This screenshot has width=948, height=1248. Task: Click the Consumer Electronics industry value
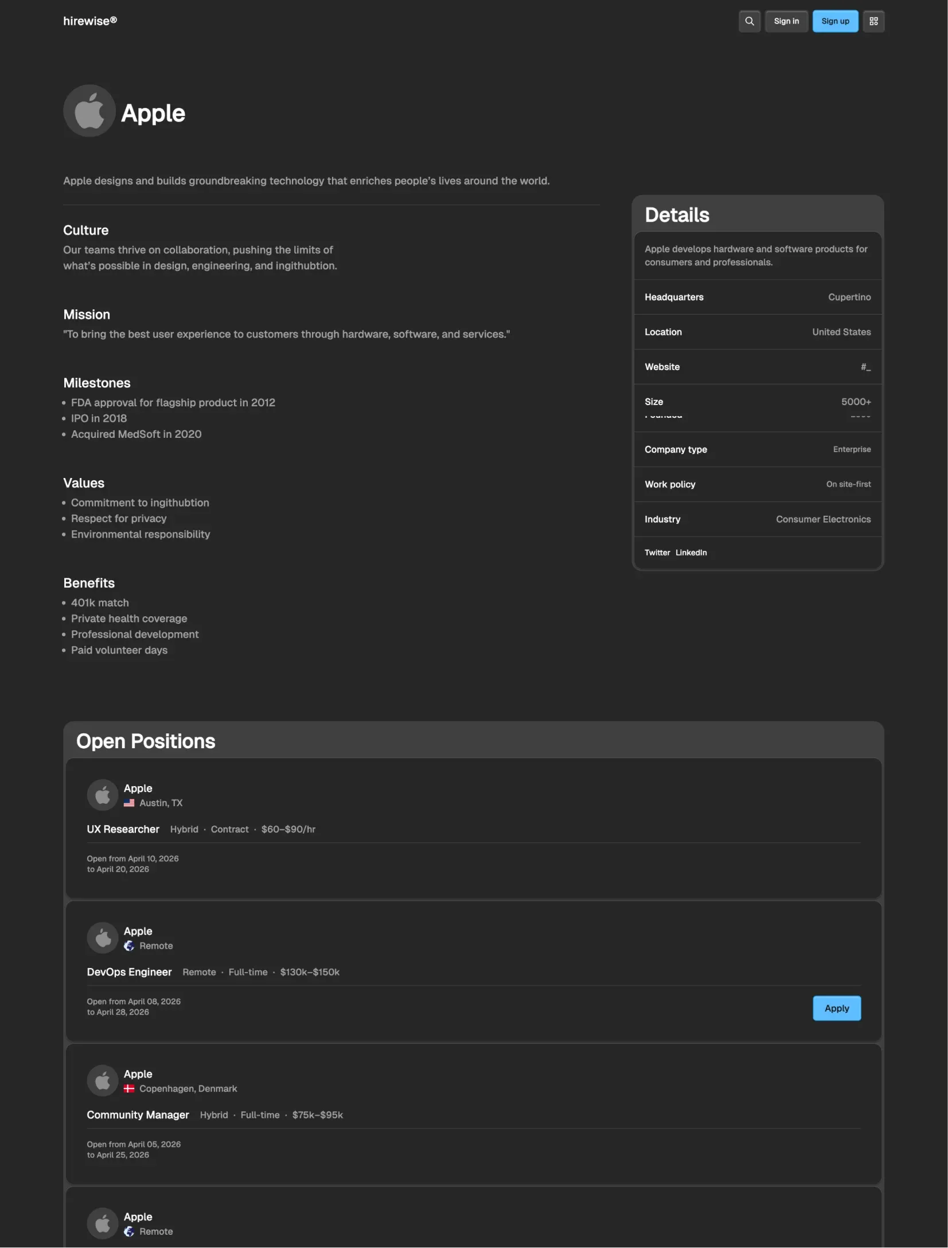click(823, 519)
